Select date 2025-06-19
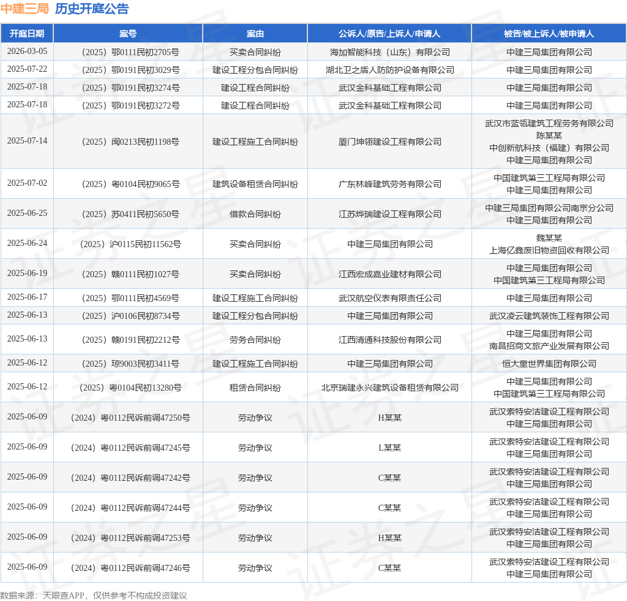The height and width of the screenshot is (601, 627). coord(27,273)
